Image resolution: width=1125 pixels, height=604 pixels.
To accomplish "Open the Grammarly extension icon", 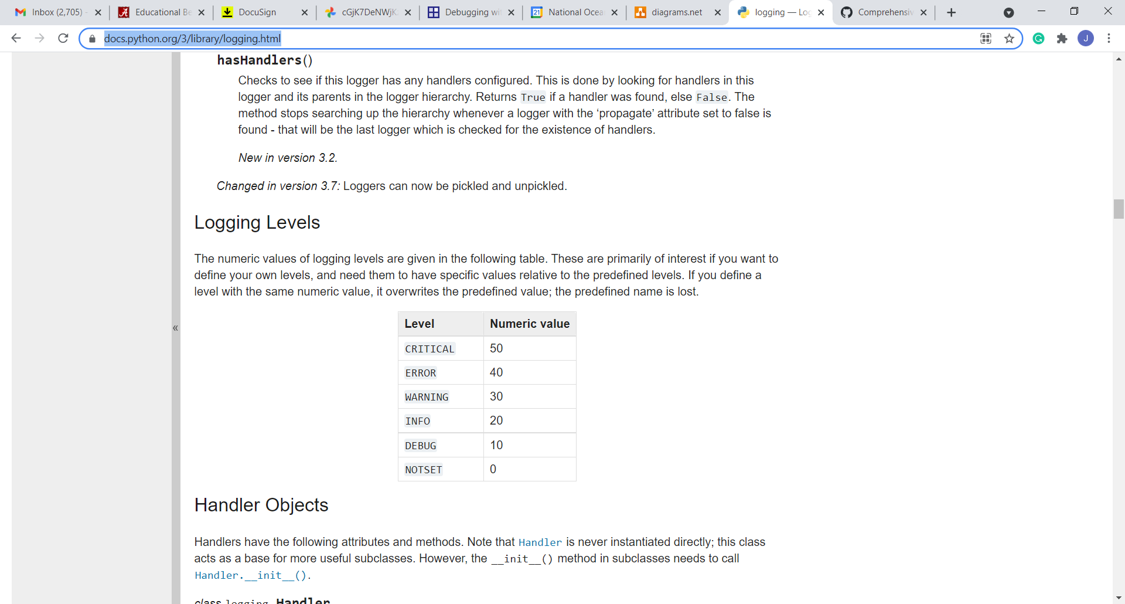I will pyautogui.click(x=1038, y=38).
